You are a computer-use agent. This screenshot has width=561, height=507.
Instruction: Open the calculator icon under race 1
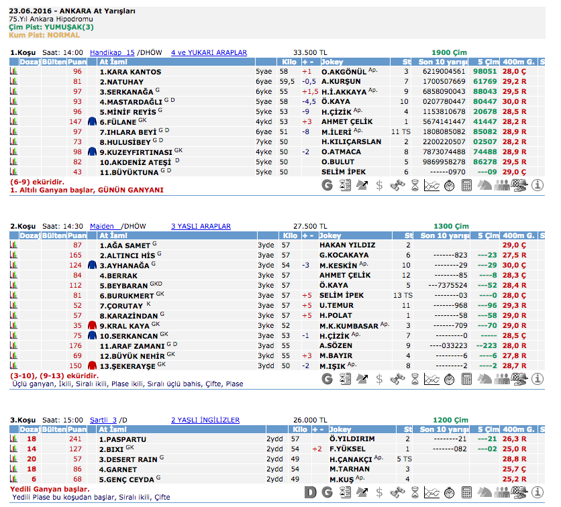pos(467,186)
